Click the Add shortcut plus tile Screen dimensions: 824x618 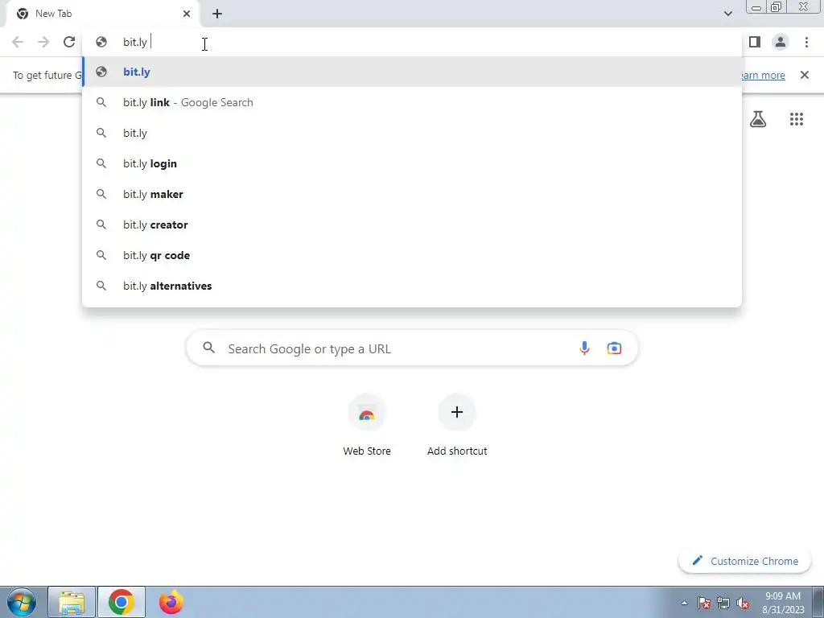tap(457, 425)
